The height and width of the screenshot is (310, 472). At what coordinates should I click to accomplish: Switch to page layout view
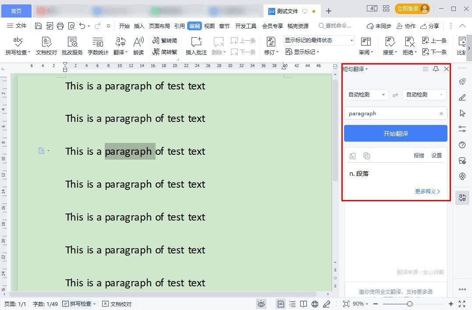click(280, 304)
